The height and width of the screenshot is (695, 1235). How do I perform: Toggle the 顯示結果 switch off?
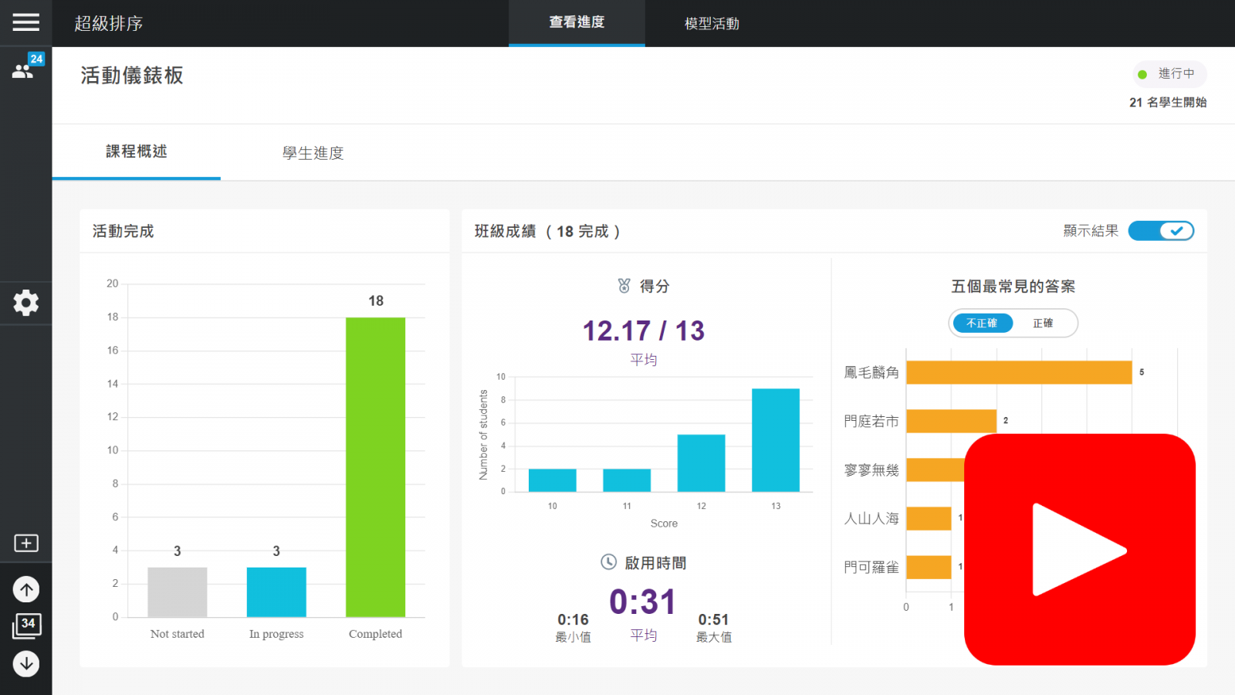pos(1160,231)
